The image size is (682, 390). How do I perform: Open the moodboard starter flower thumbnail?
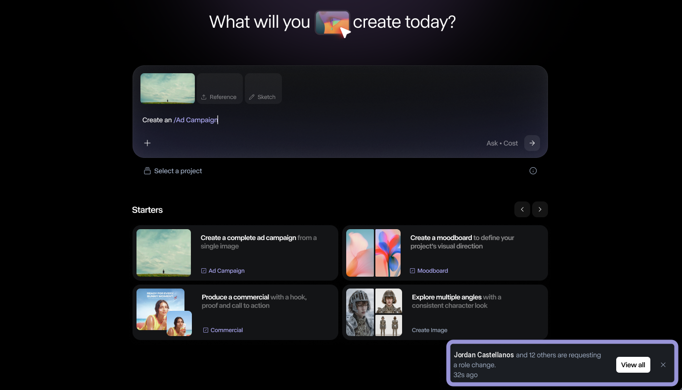pos(373,253)
